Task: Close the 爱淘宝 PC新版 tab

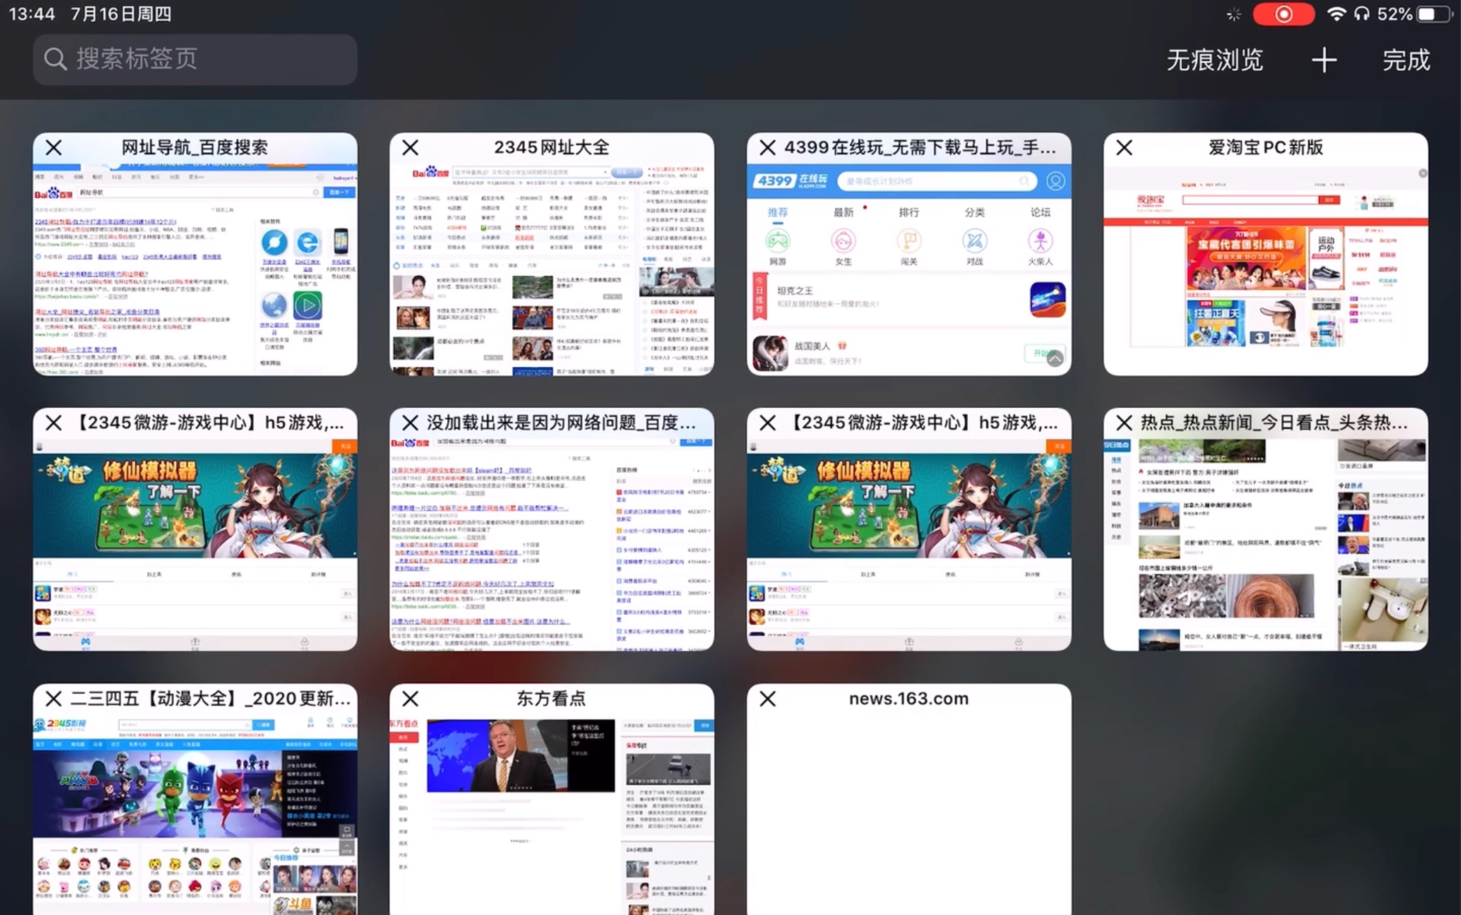Action: [1124, 147]
